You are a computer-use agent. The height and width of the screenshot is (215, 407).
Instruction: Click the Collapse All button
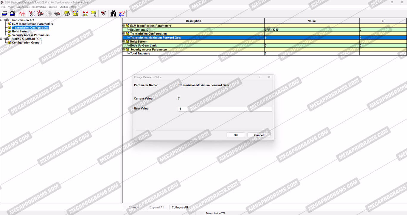tap(180, 207)
